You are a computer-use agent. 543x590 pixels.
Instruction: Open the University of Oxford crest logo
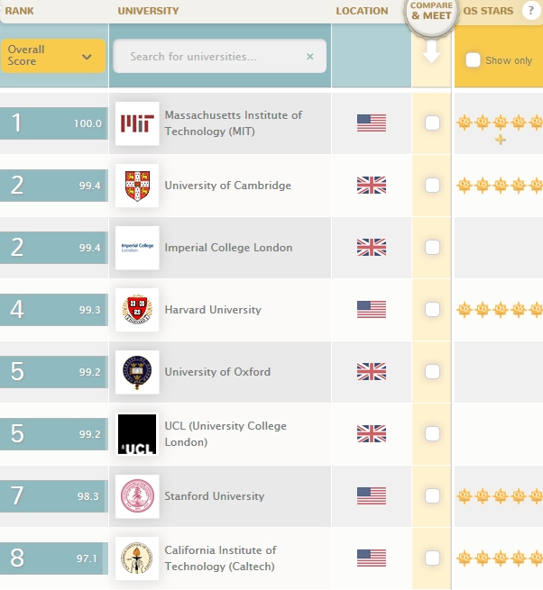137,372
